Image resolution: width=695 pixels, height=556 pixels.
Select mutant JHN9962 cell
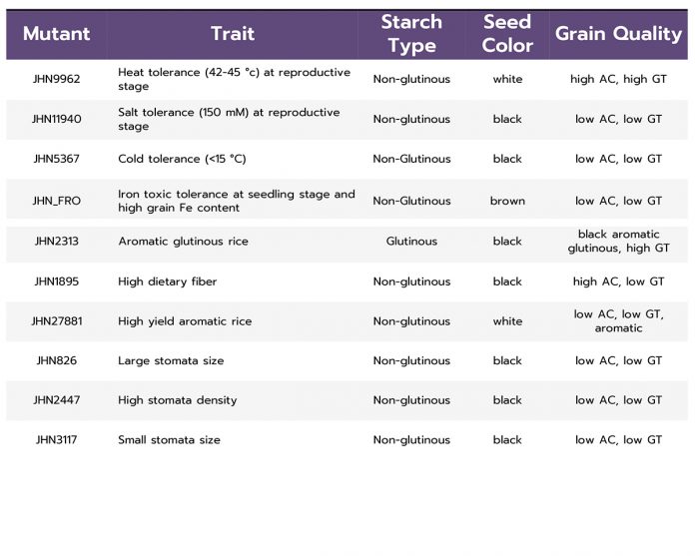(56, 79)
